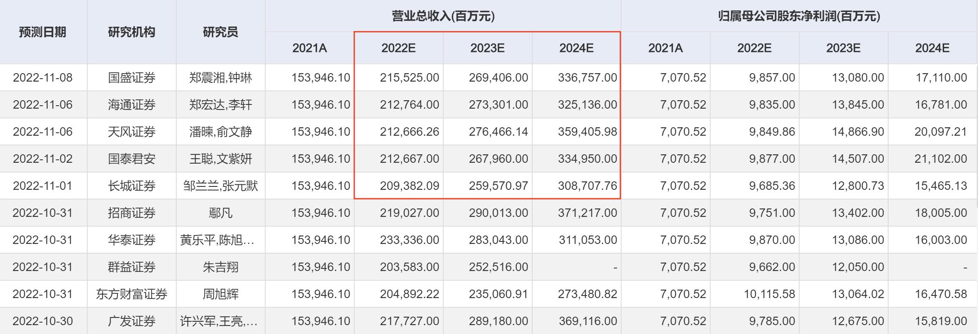This screenshot has width=978, height=334.
Task: Click 天风证券 in the institution column
Action: point(132,132)
